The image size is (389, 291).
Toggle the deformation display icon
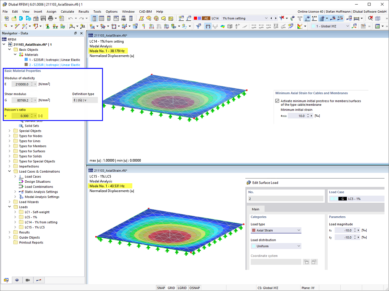pos(208,26)
